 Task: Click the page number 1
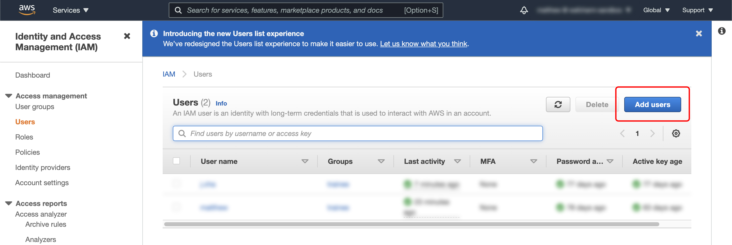pyautogui.click(x=637, y=133)
